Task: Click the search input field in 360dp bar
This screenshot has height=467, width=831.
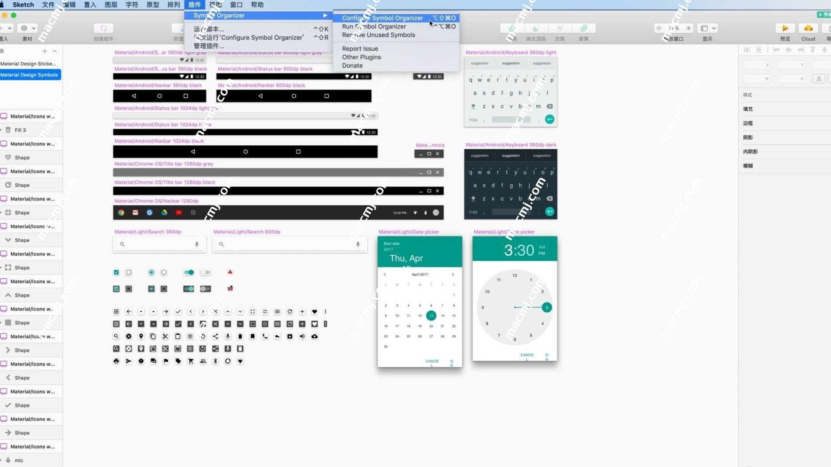Action: (x=159, y=244)
